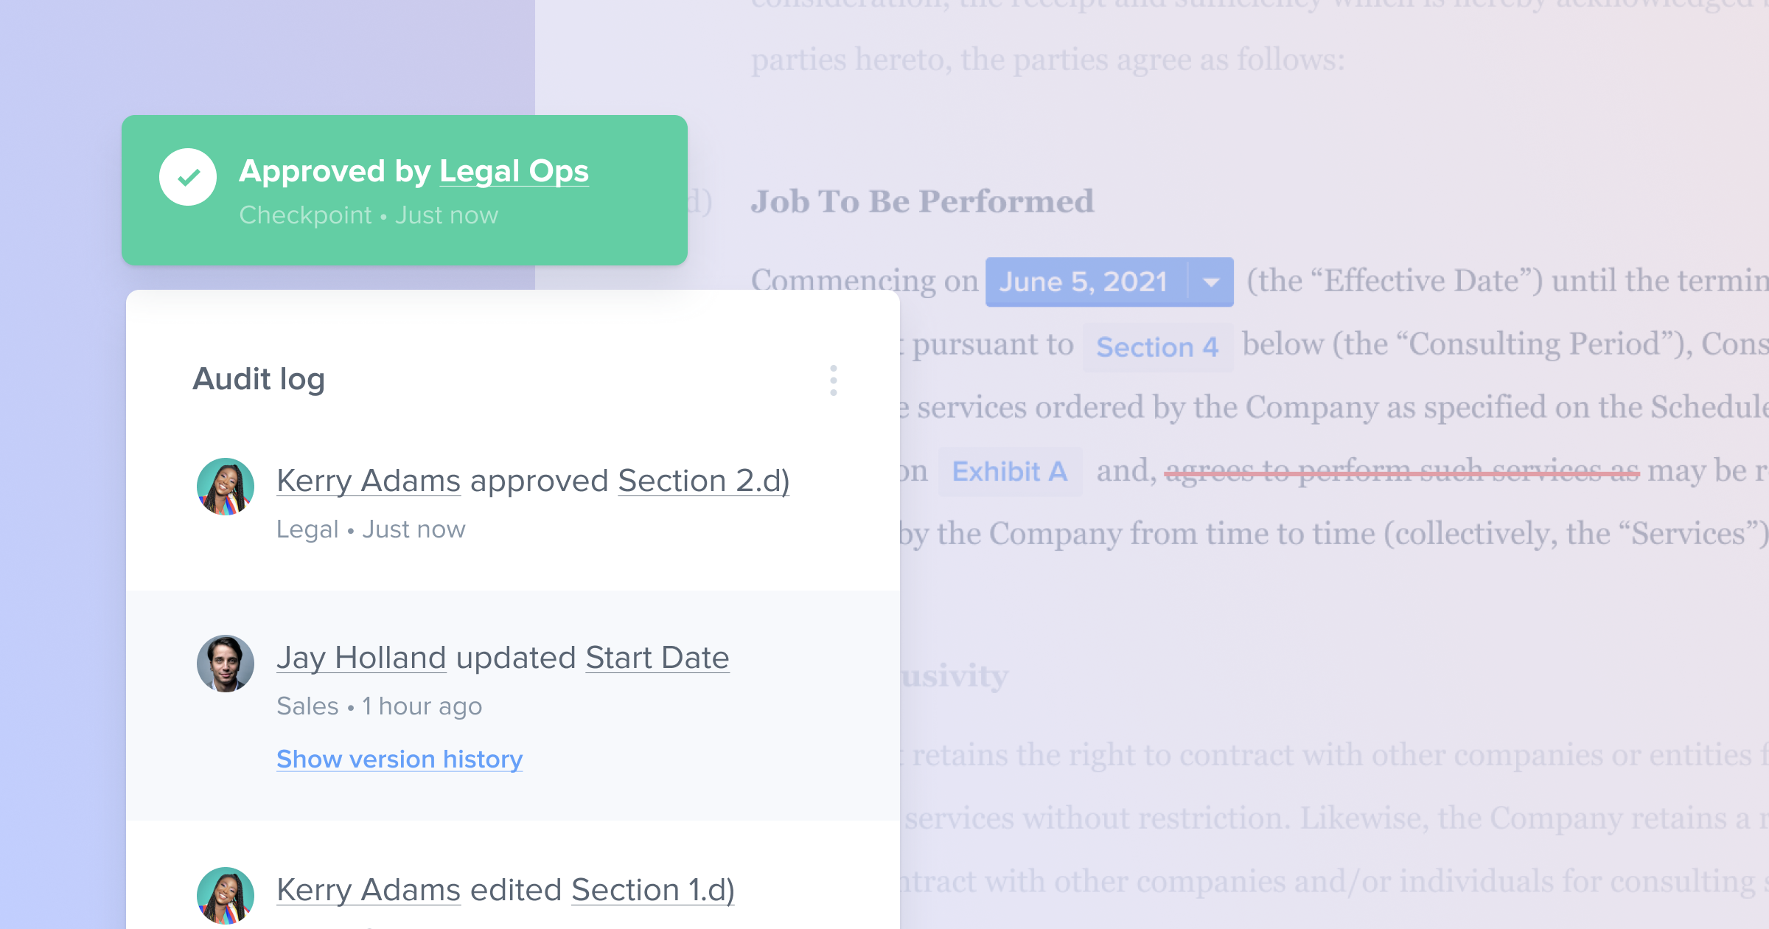Click Kerry Adams avatar on approved entry
This screenshot has width=1769, height=929.
226,487
